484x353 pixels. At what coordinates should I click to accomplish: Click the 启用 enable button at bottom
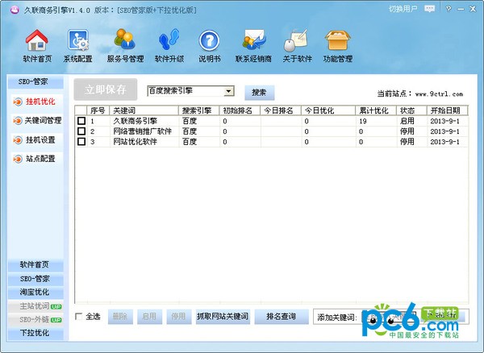(x=149, y=317)
